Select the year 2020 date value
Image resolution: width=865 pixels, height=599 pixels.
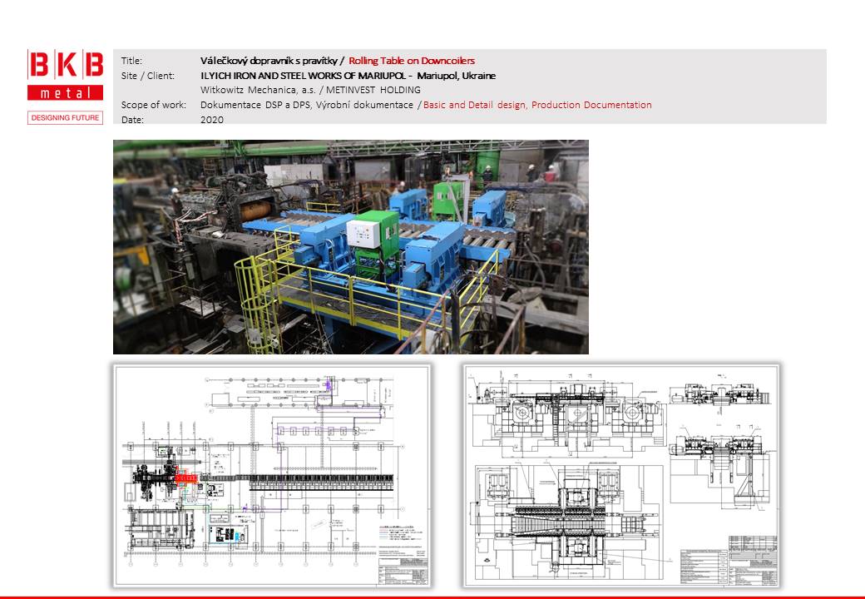(x=212, y=120)
